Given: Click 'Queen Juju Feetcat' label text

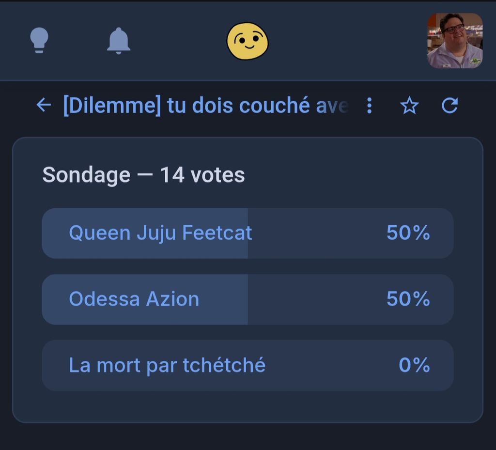Looking at the screenshot, I should coord(160,233).
